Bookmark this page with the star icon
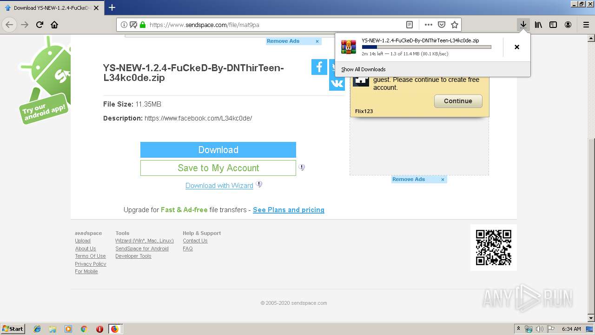This screenshot has width=595, height=335. point(455,25)
